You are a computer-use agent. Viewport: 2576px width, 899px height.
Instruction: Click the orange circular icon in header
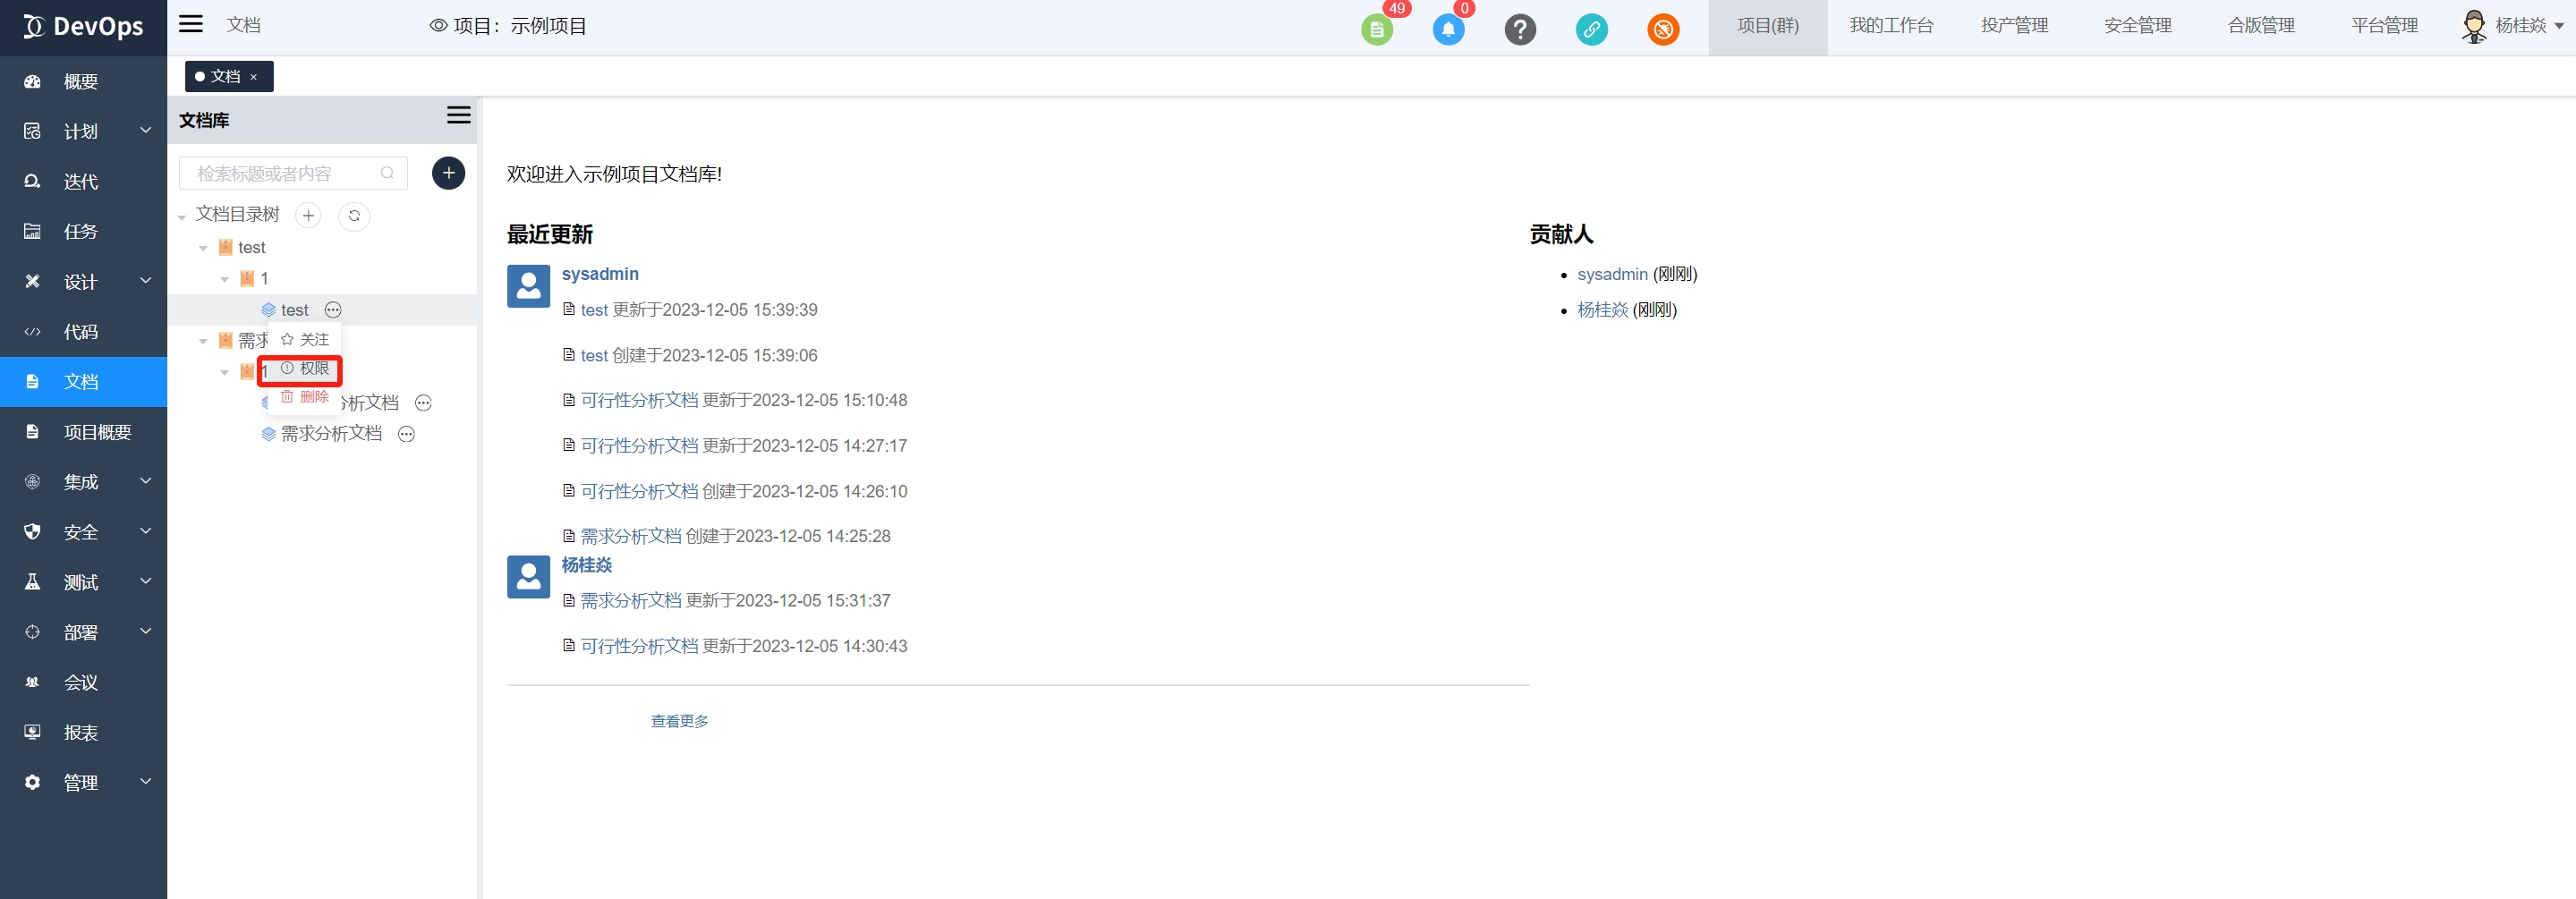pos(1663,30)
